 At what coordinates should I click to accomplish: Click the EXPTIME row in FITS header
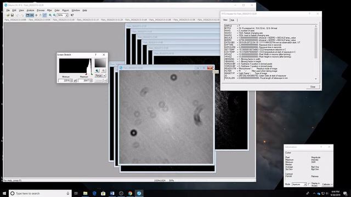click(253, 45)
